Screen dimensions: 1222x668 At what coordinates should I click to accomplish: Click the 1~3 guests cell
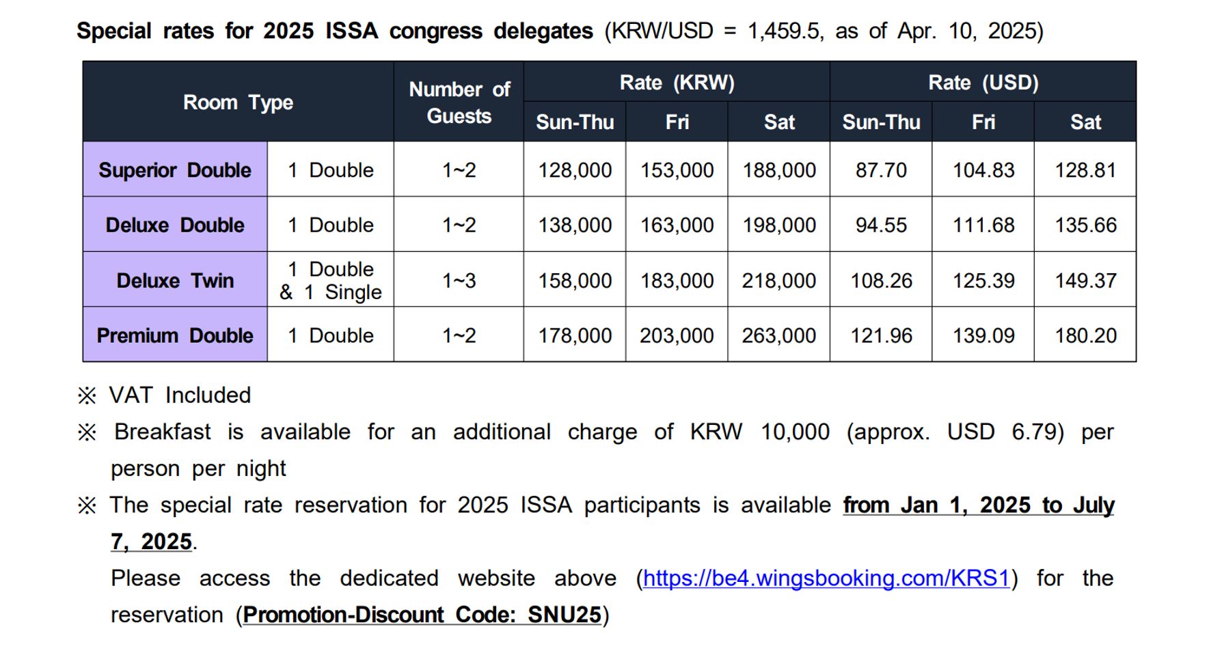click(x=459, y=280)
